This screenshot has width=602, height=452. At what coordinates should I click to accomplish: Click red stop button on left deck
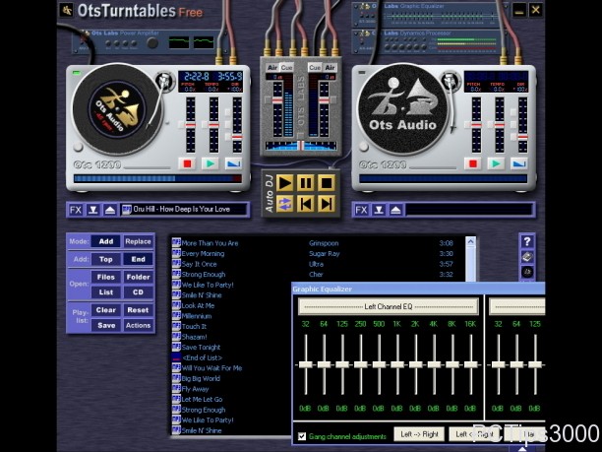[187, 163]
